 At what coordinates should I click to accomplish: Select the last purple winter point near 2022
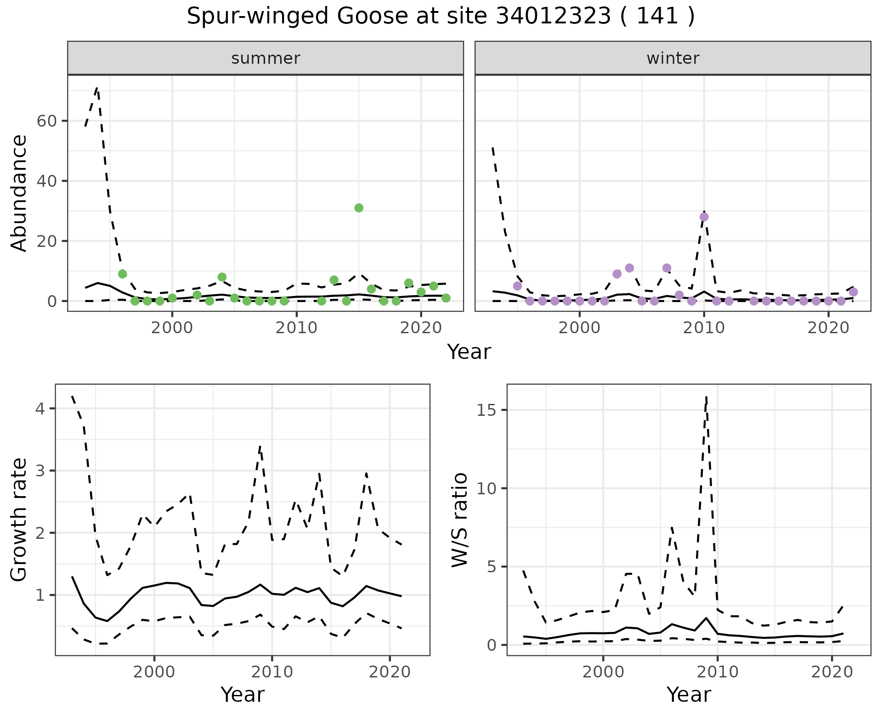point(853,292)
